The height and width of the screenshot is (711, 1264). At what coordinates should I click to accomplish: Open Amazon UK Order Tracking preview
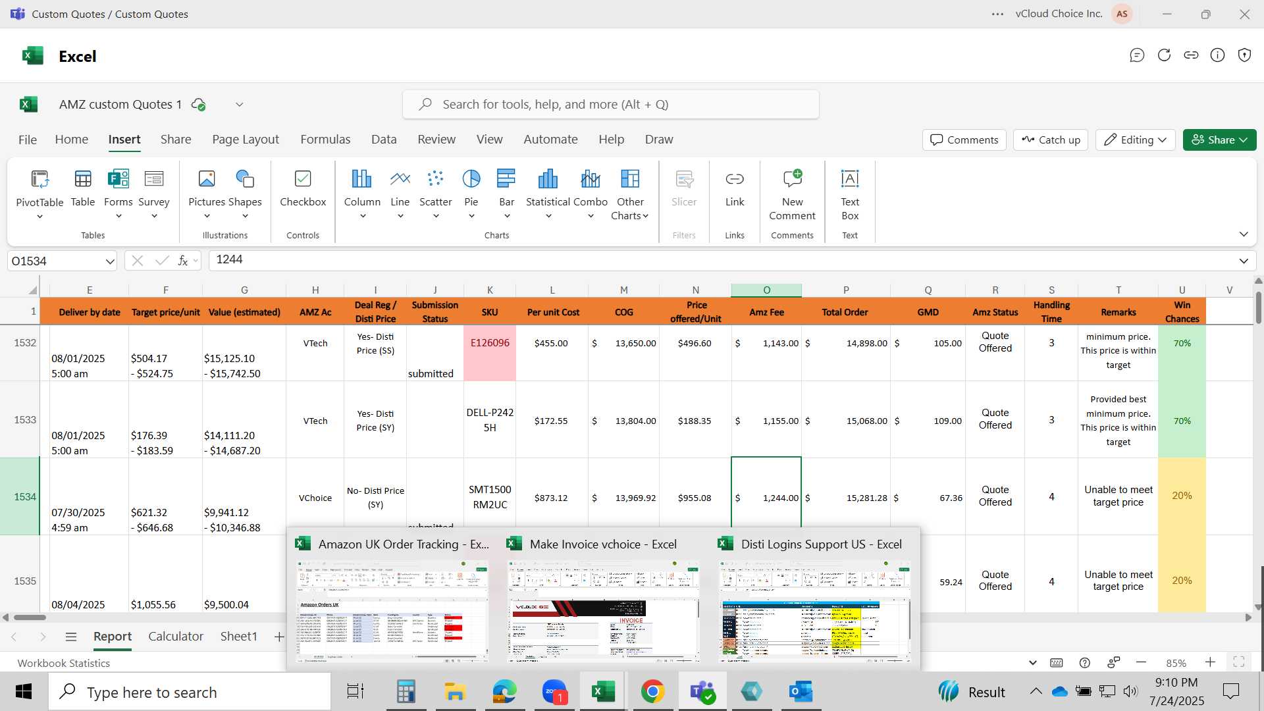tap(392, 599)
